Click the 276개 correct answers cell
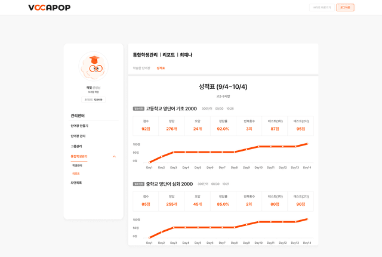Viewport: 382px width, 257px height. (171, 126)
